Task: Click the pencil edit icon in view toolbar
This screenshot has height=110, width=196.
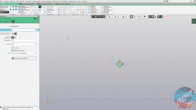Action: (164, 16)
